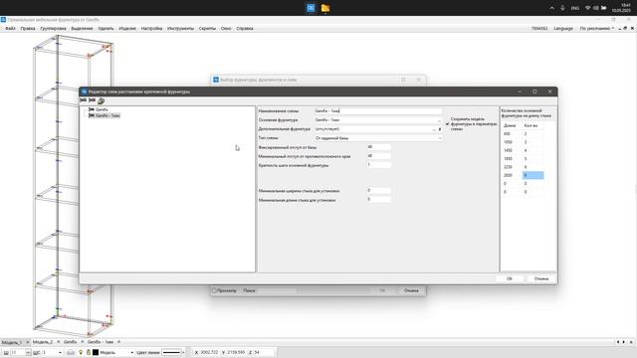Expand the Основная фурнитура dropdown
The height and width of the screenshot is (358, 637).
[439, 120]
